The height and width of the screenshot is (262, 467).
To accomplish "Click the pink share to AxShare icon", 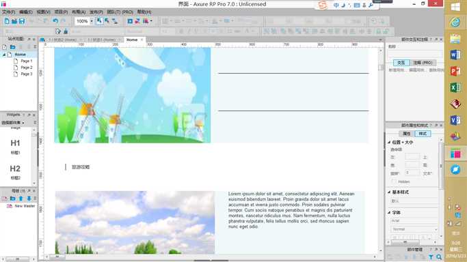I will [x=137, y=21].
